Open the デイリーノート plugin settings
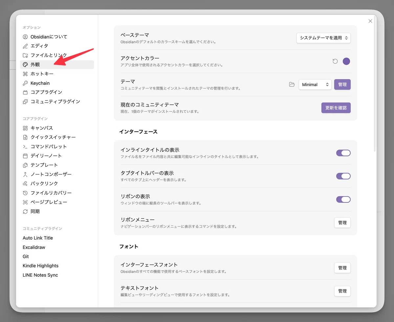Screen dimensions: 394x322 click(57, 156)
